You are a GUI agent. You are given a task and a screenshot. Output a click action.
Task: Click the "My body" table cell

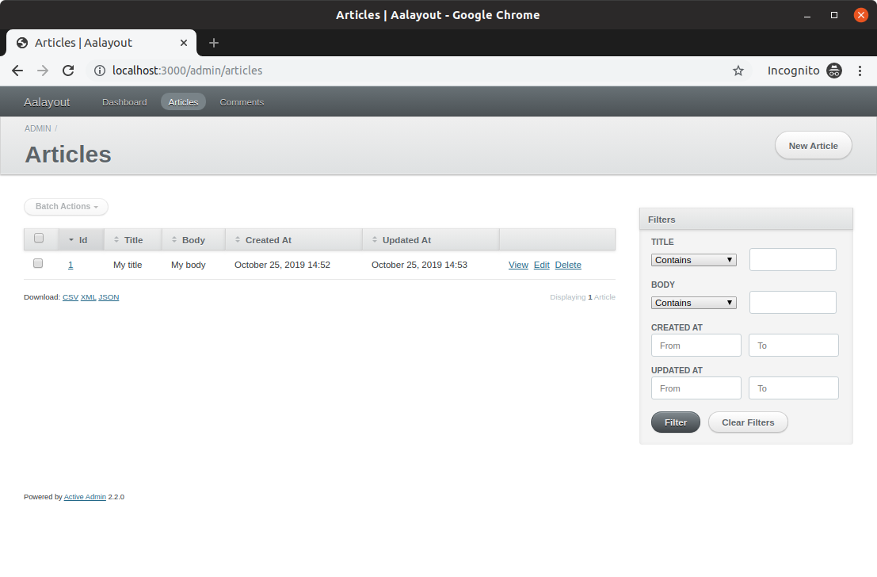tap(189, 265)
